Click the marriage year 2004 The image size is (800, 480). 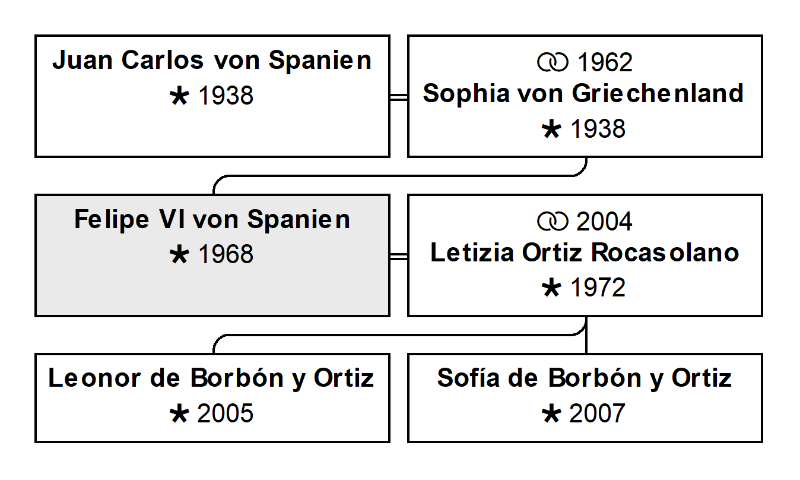pos(604,222)
